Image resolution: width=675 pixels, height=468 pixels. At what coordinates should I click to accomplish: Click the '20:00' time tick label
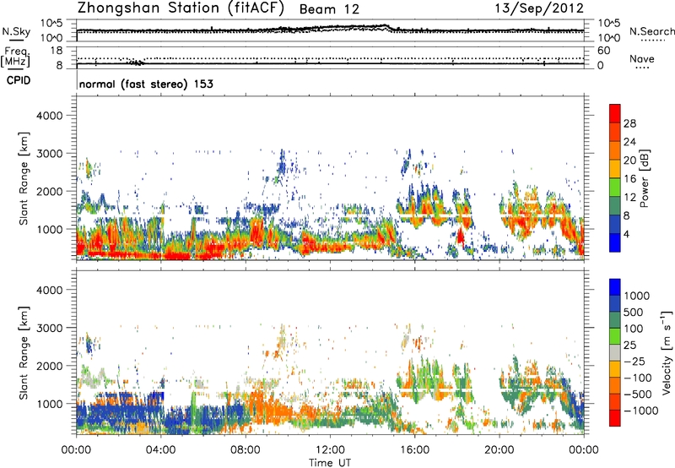(x=499, y=450)
